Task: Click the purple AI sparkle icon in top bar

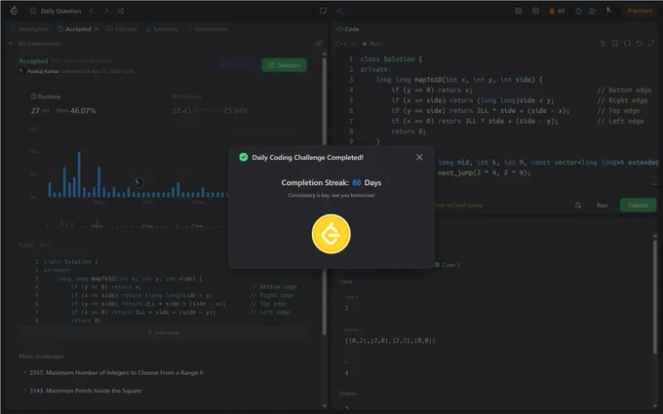Action: tap(339, 11)
